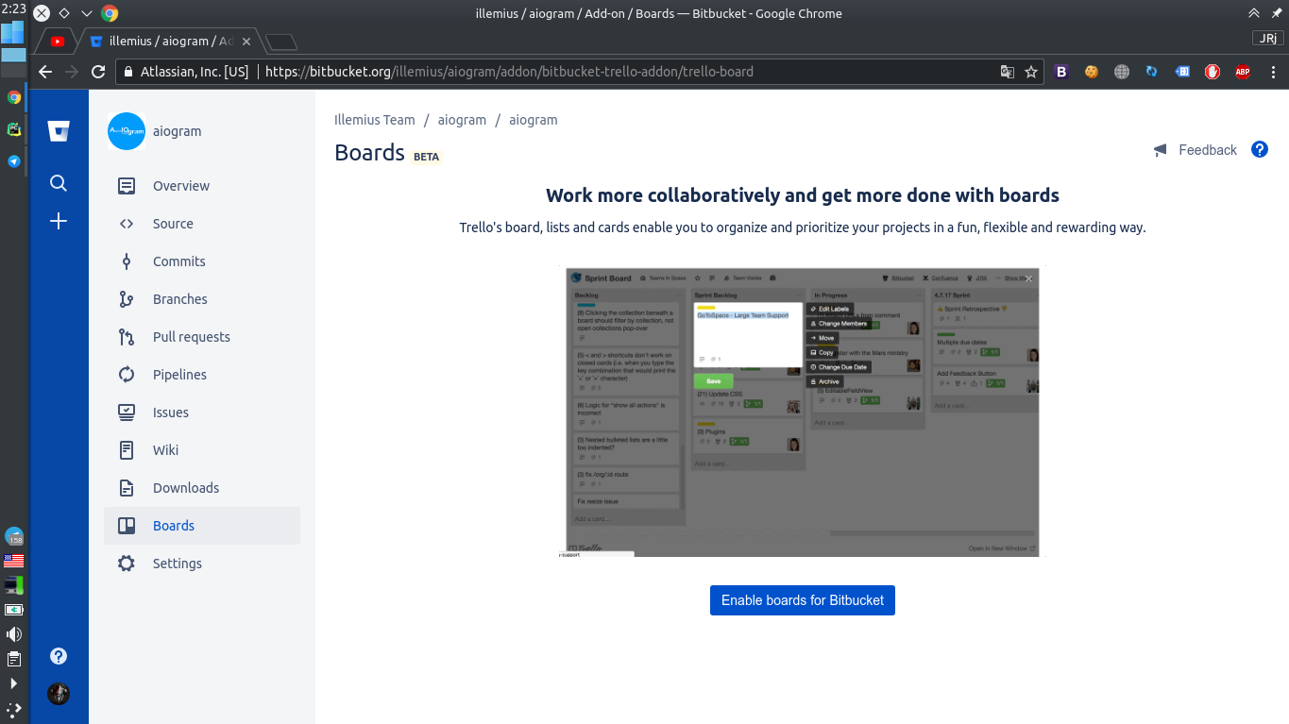This screenshot has width=1289, height=724.
Task: Click the Issues icon
Action: pos(127,413)
